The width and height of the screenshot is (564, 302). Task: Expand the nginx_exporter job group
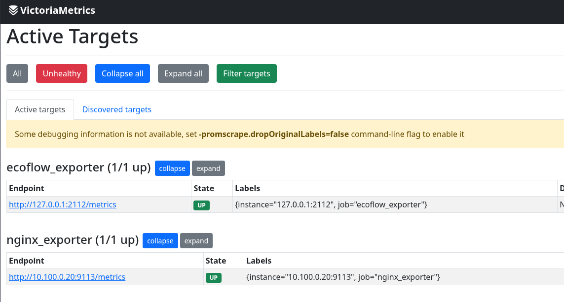[196, 241]
